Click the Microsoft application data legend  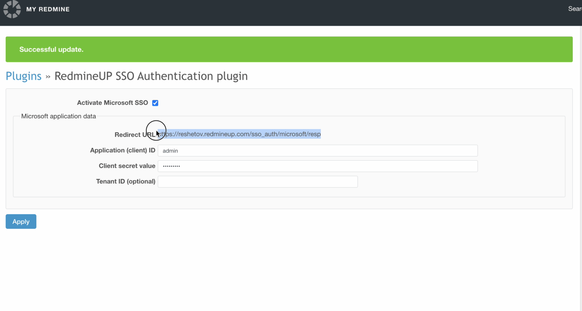[x=59, y=116]
